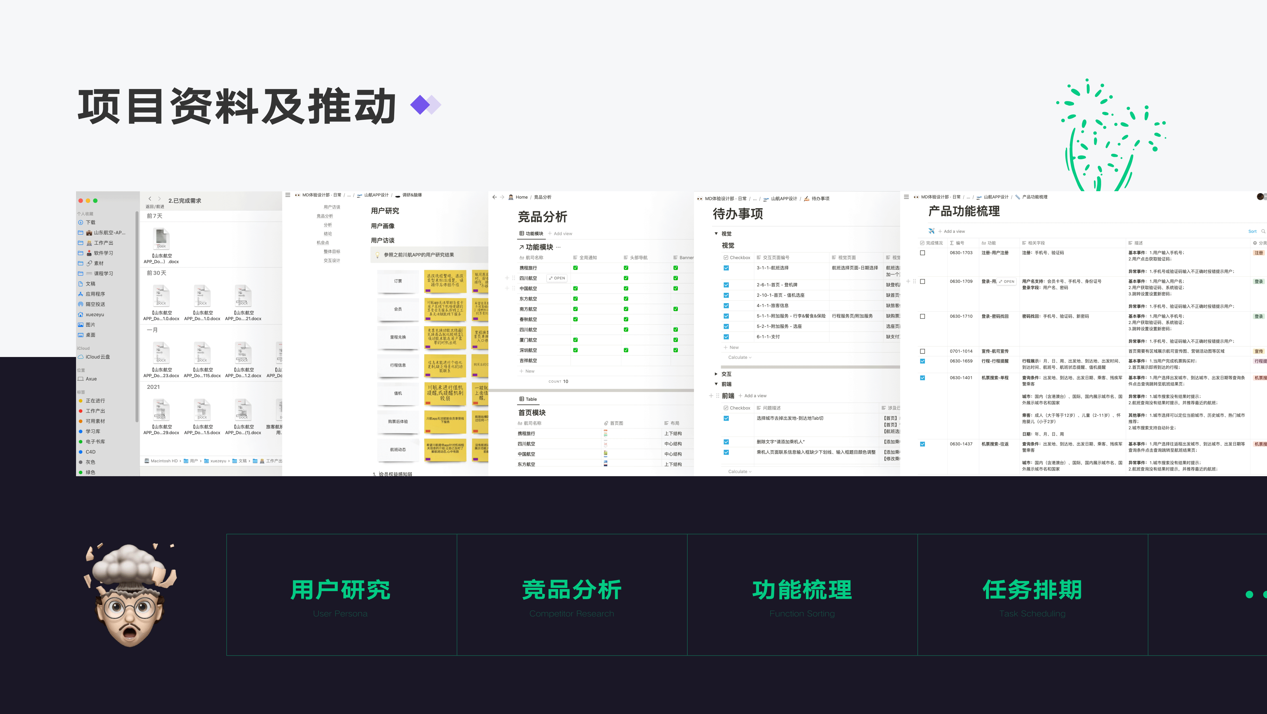Open sidebar menu in 调研&脑爆 window

click(x=288, y=195)
